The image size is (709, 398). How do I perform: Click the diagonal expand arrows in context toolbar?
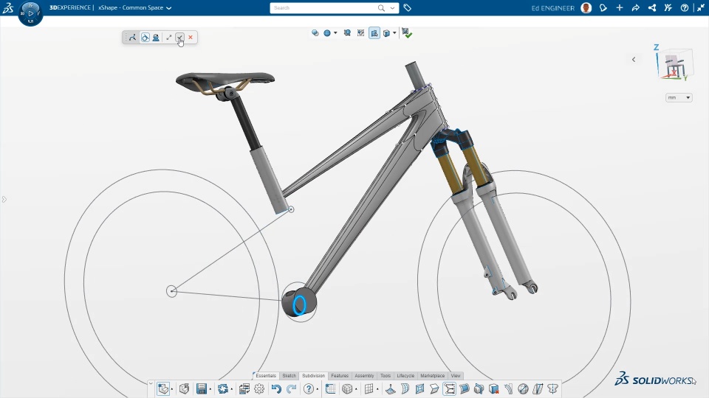click(x=168, y=38)
